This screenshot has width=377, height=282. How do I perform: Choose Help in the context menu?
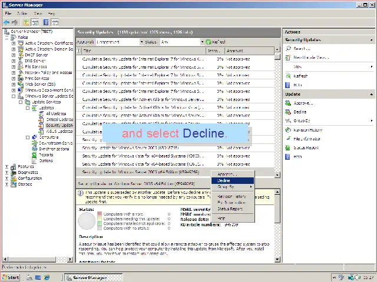tap(233, 218)
